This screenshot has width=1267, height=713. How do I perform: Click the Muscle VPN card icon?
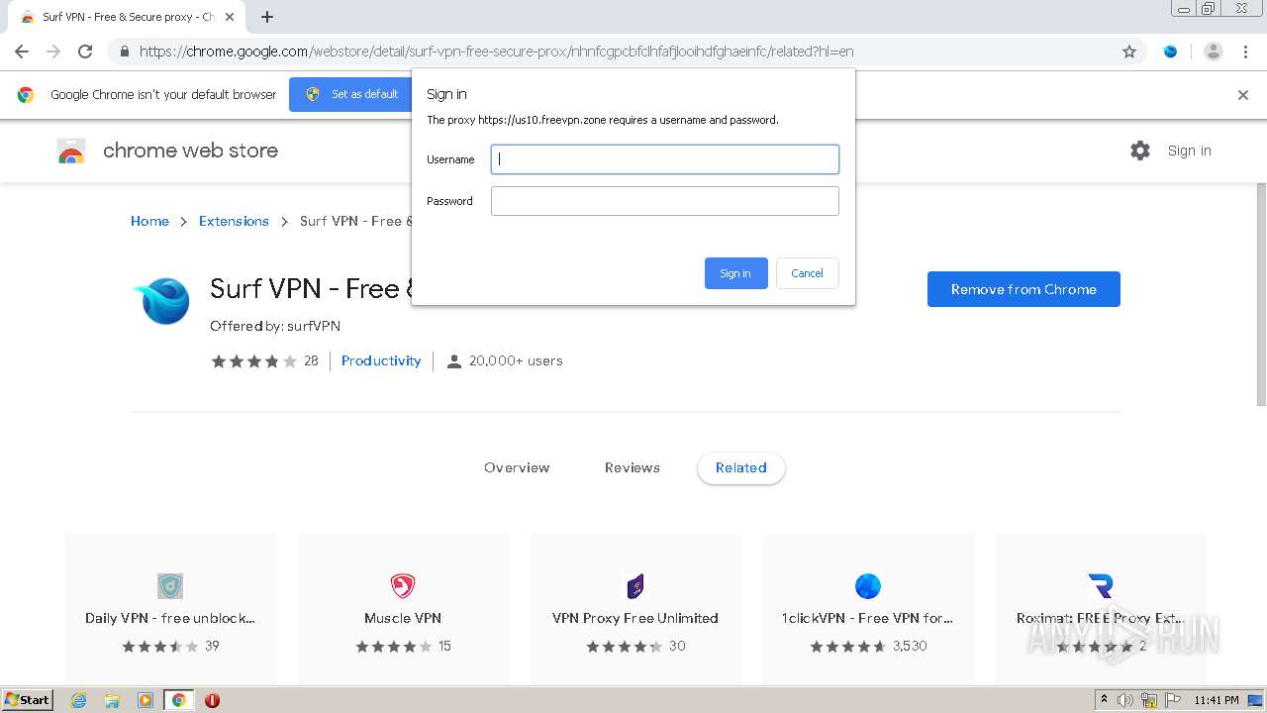point(403,586)
